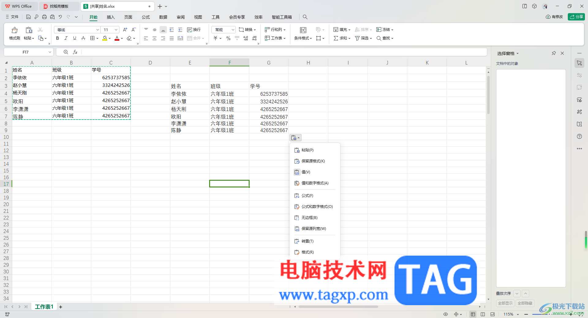Open the 行和列 dropdown

tap(275, 30)
